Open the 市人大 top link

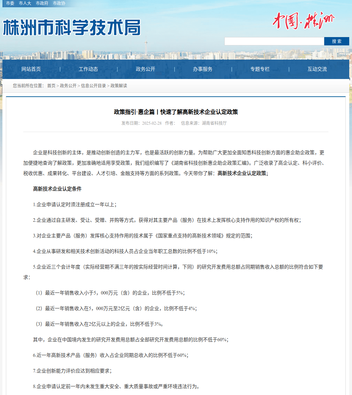[25, 3]
